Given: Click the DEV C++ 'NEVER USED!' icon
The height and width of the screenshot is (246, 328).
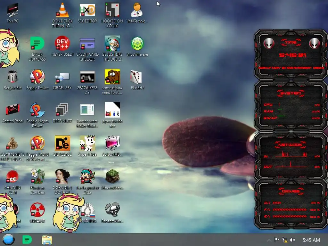Looking at the screenshot, I should click(x=62, y=46).
